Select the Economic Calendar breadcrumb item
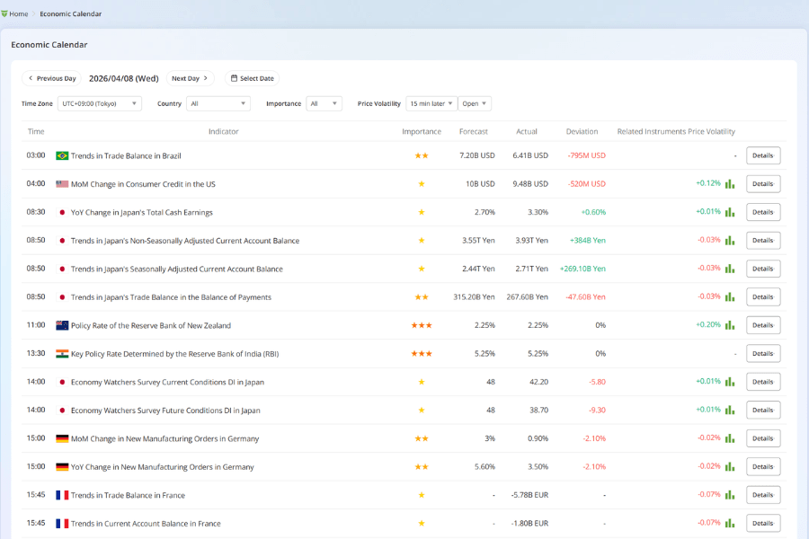The width and height of the screenshot is (809, 539). [69, 13]
